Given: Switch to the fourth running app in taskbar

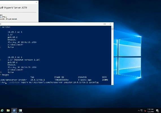Looking at the screenshot, I should 20,110.
